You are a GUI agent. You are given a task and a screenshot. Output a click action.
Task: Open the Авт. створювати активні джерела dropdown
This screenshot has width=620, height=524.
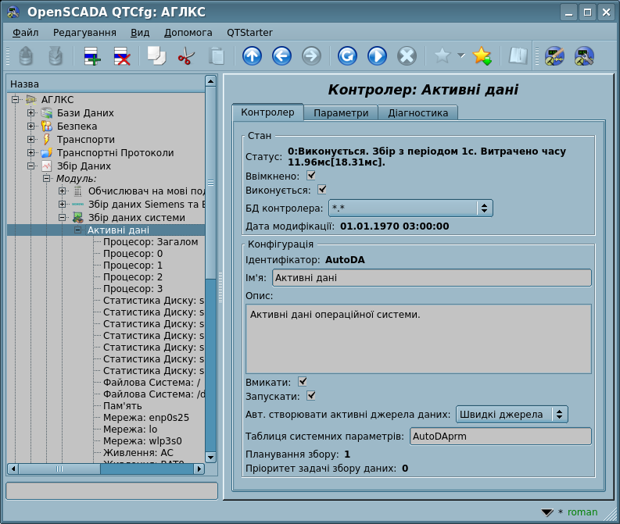point(511,414)
